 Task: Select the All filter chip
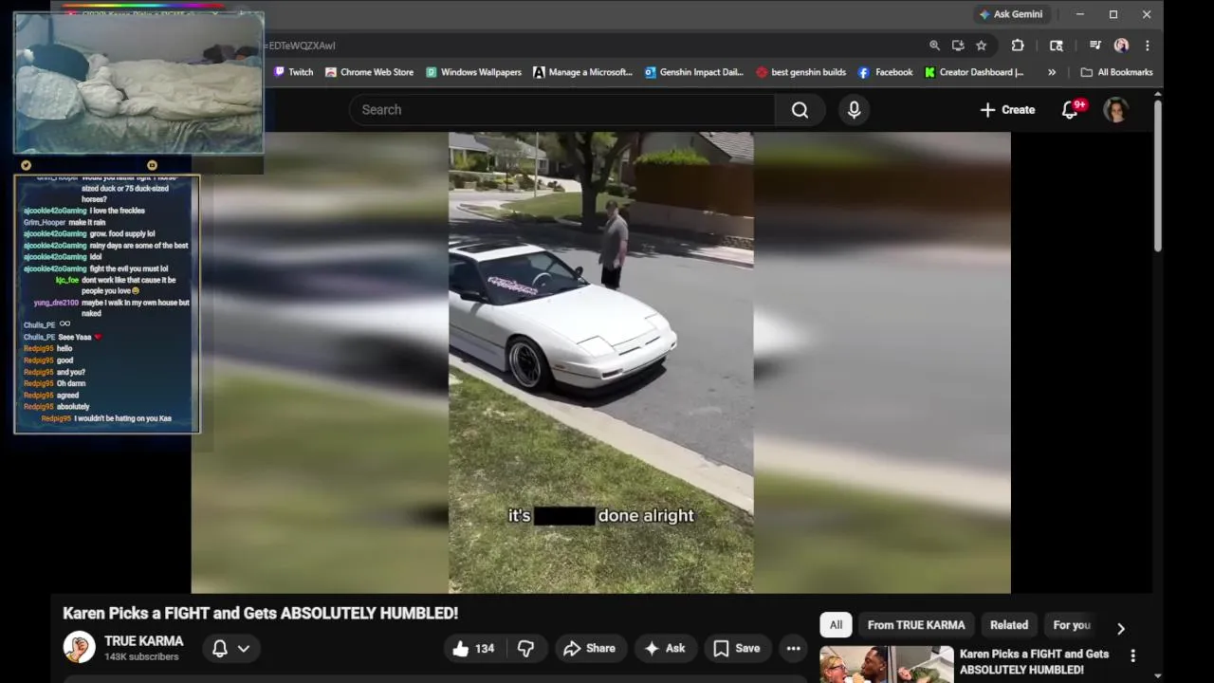[836, 625]
